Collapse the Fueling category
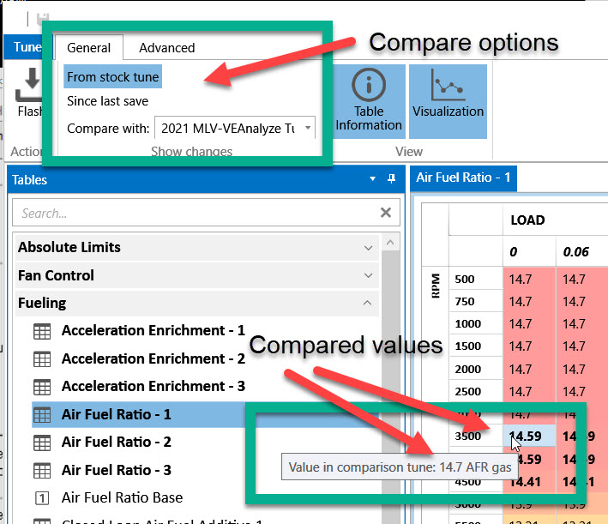The height and width of the screenshot is (524, 608). click(368, 304)
